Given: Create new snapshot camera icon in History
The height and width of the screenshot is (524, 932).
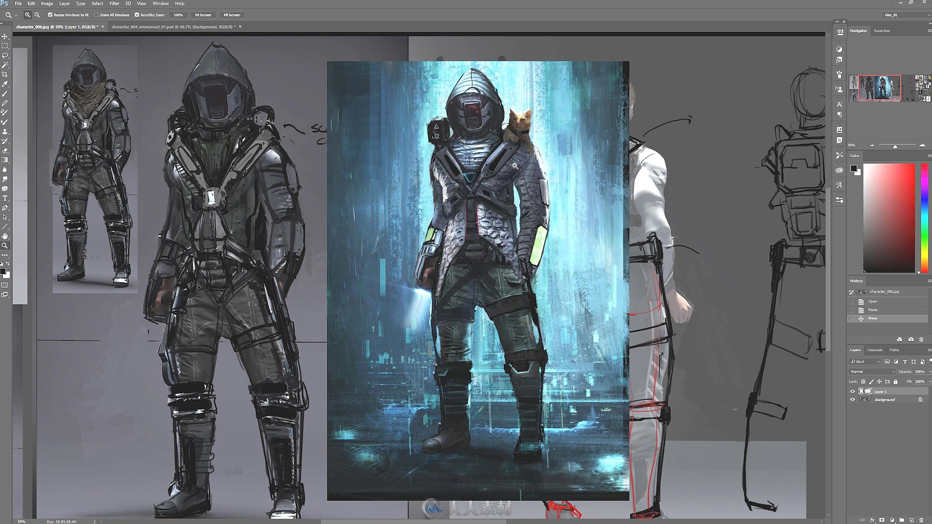Looking at the screenshot, I should [911, 340].
